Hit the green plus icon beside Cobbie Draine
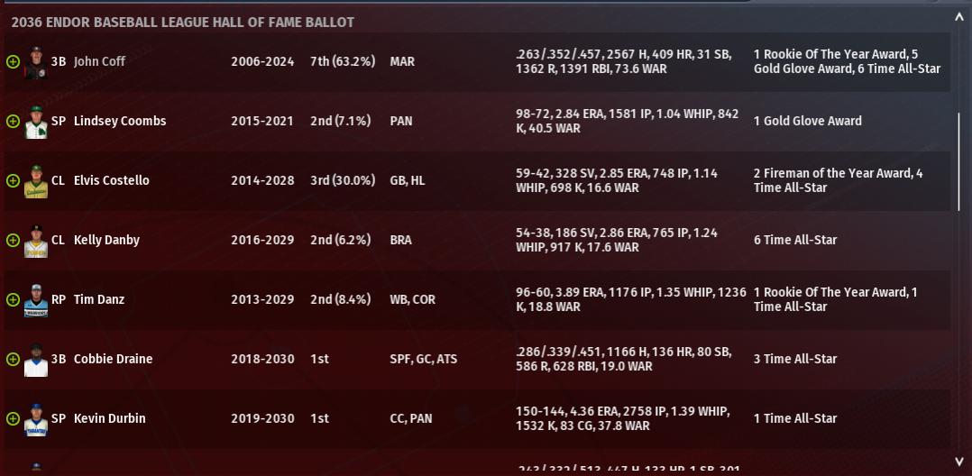The image size is (972, 476). [13, 359]
